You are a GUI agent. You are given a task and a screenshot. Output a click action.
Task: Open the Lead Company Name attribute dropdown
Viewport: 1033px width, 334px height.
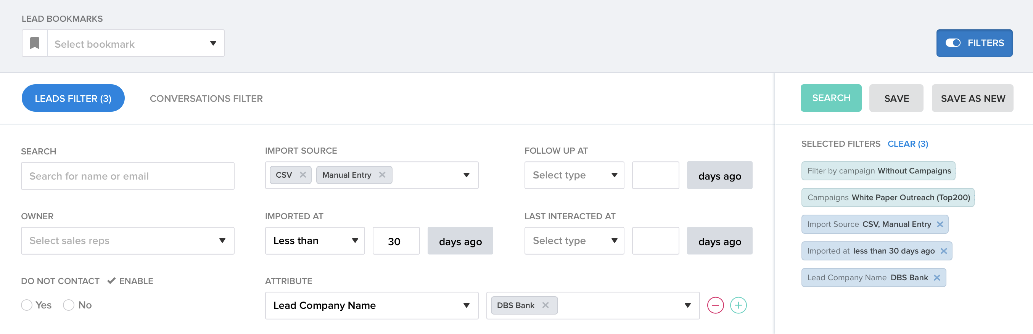(371, 305)
